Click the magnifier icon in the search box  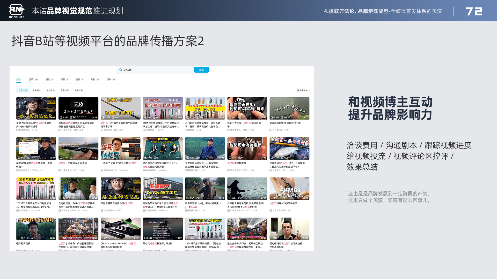[x=121, y=70]
